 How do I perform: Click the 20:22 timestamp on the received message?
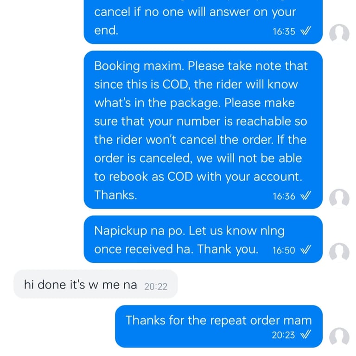click(155, 286)
